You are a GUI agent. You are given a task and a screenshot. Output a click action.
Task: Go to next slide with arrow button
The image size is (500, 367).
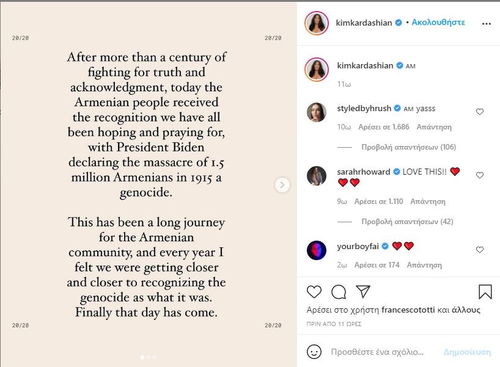(282, 184)
